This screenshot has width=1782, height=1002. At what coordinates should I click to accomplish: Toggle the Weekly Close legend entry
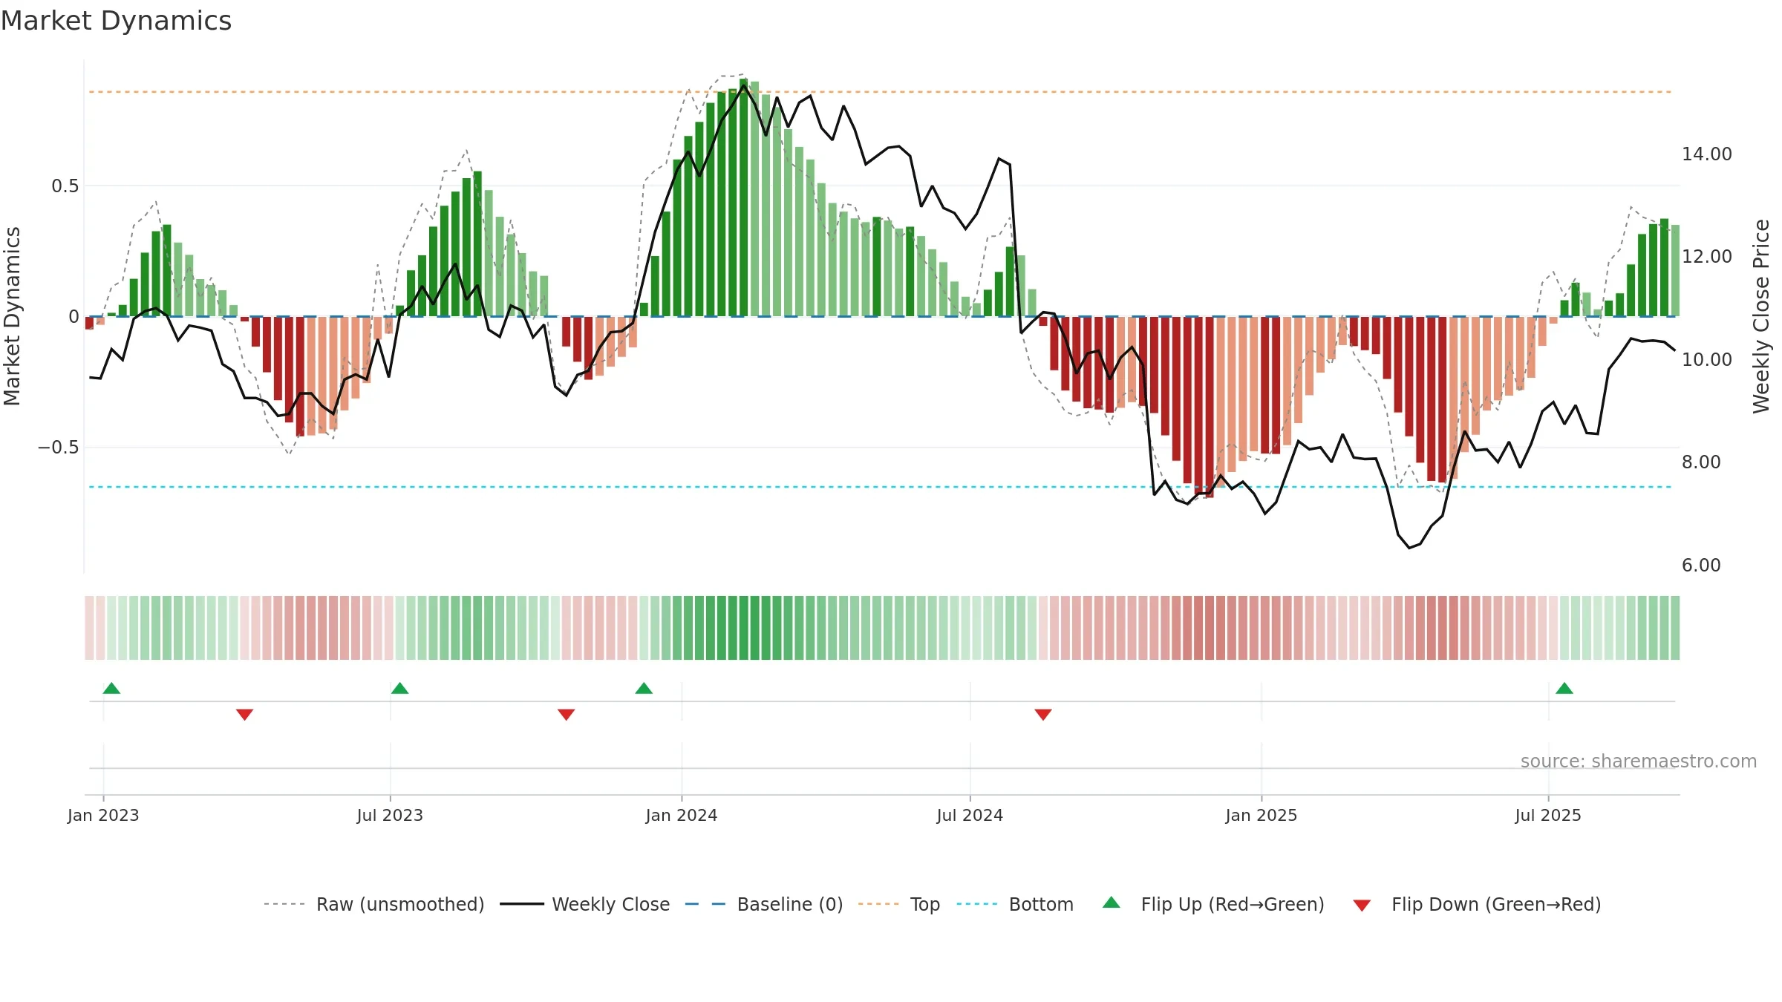point(584,904)
